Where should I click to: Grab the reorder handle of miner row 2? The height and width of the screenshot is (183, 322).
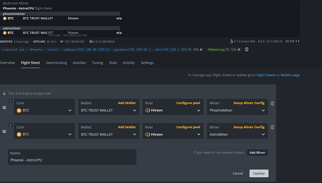click(4, 131)
